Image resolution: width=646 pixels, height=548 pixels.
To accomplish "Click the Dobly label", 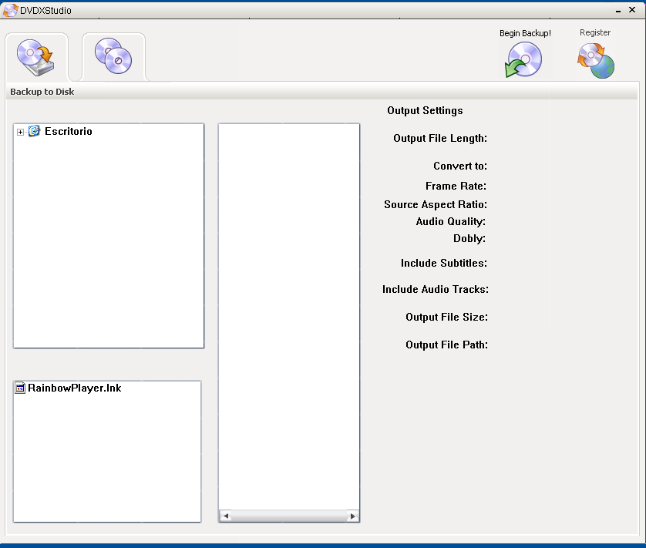I will pyautogui.click(x=469, y=239).
